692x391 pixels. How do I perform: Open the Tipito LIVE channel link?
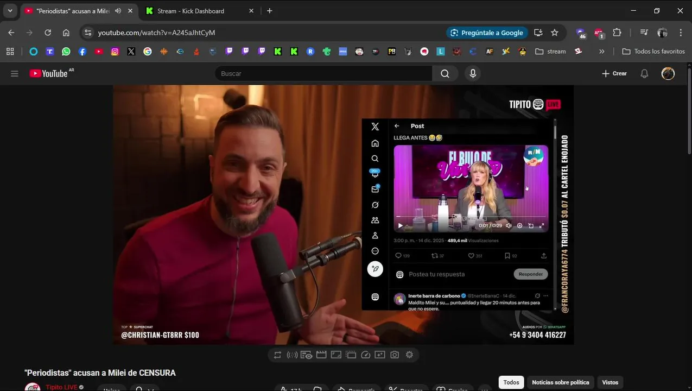61,387
